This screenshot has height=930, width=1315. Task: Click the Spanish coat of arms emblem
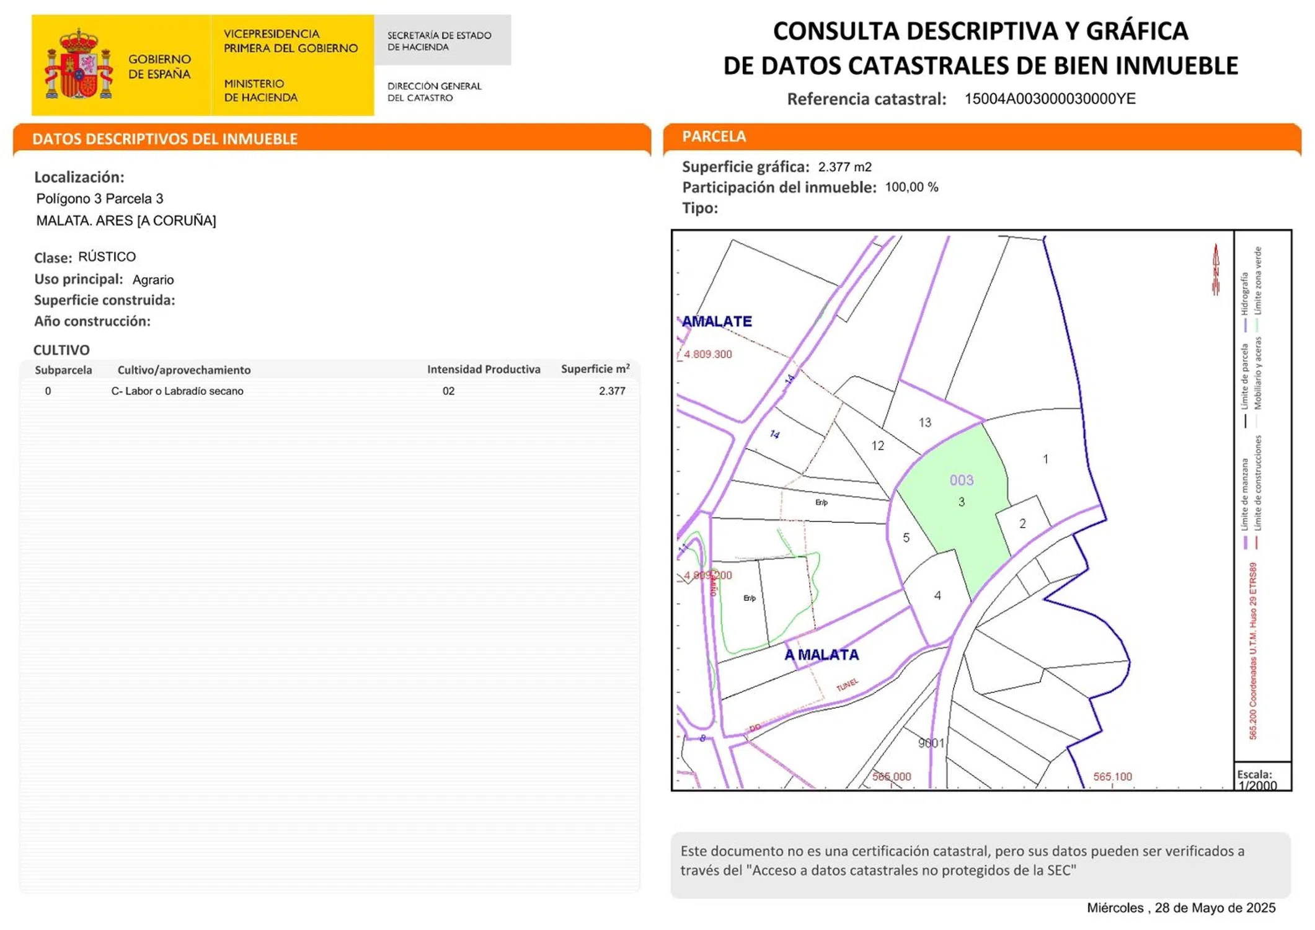78,64
